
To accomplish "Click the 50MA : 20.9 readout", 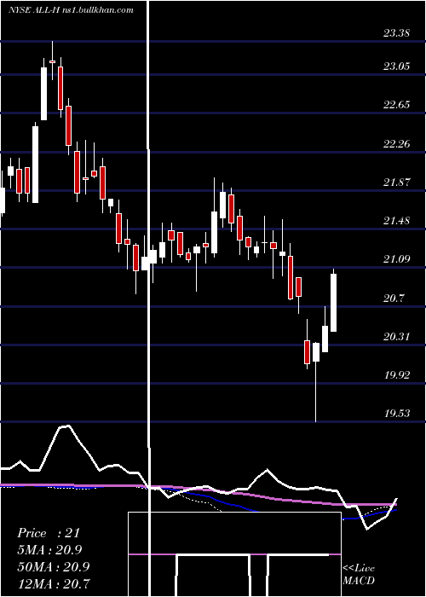I will [53, 566].
